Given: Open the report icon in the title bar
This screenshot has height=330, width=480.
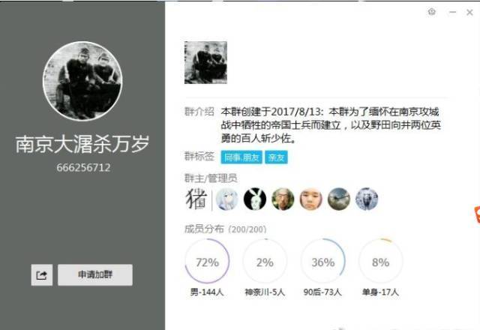Looking at the screenshot, I should (432, 12).
